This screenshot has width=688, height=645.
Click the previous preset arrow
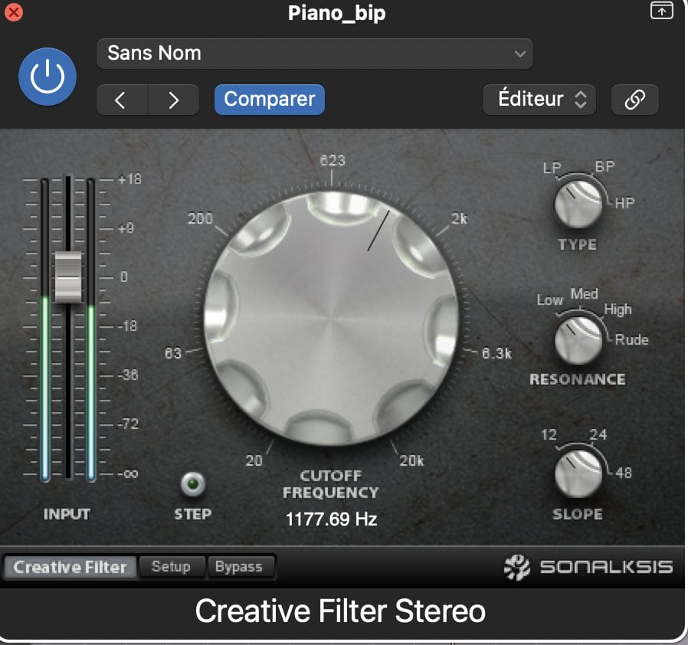click(x=121, y=100)
